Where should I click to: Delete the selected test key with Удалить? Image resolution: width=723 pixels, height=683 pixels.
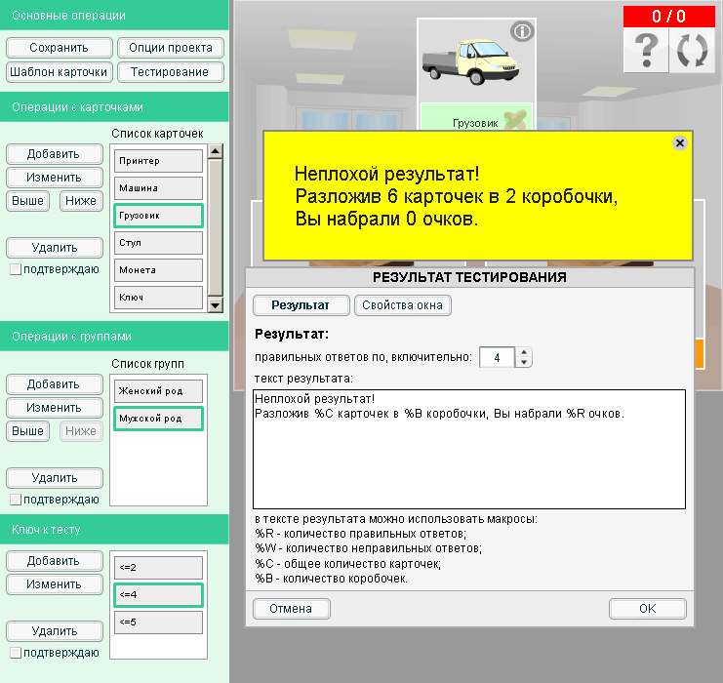[x=55, y=631]
